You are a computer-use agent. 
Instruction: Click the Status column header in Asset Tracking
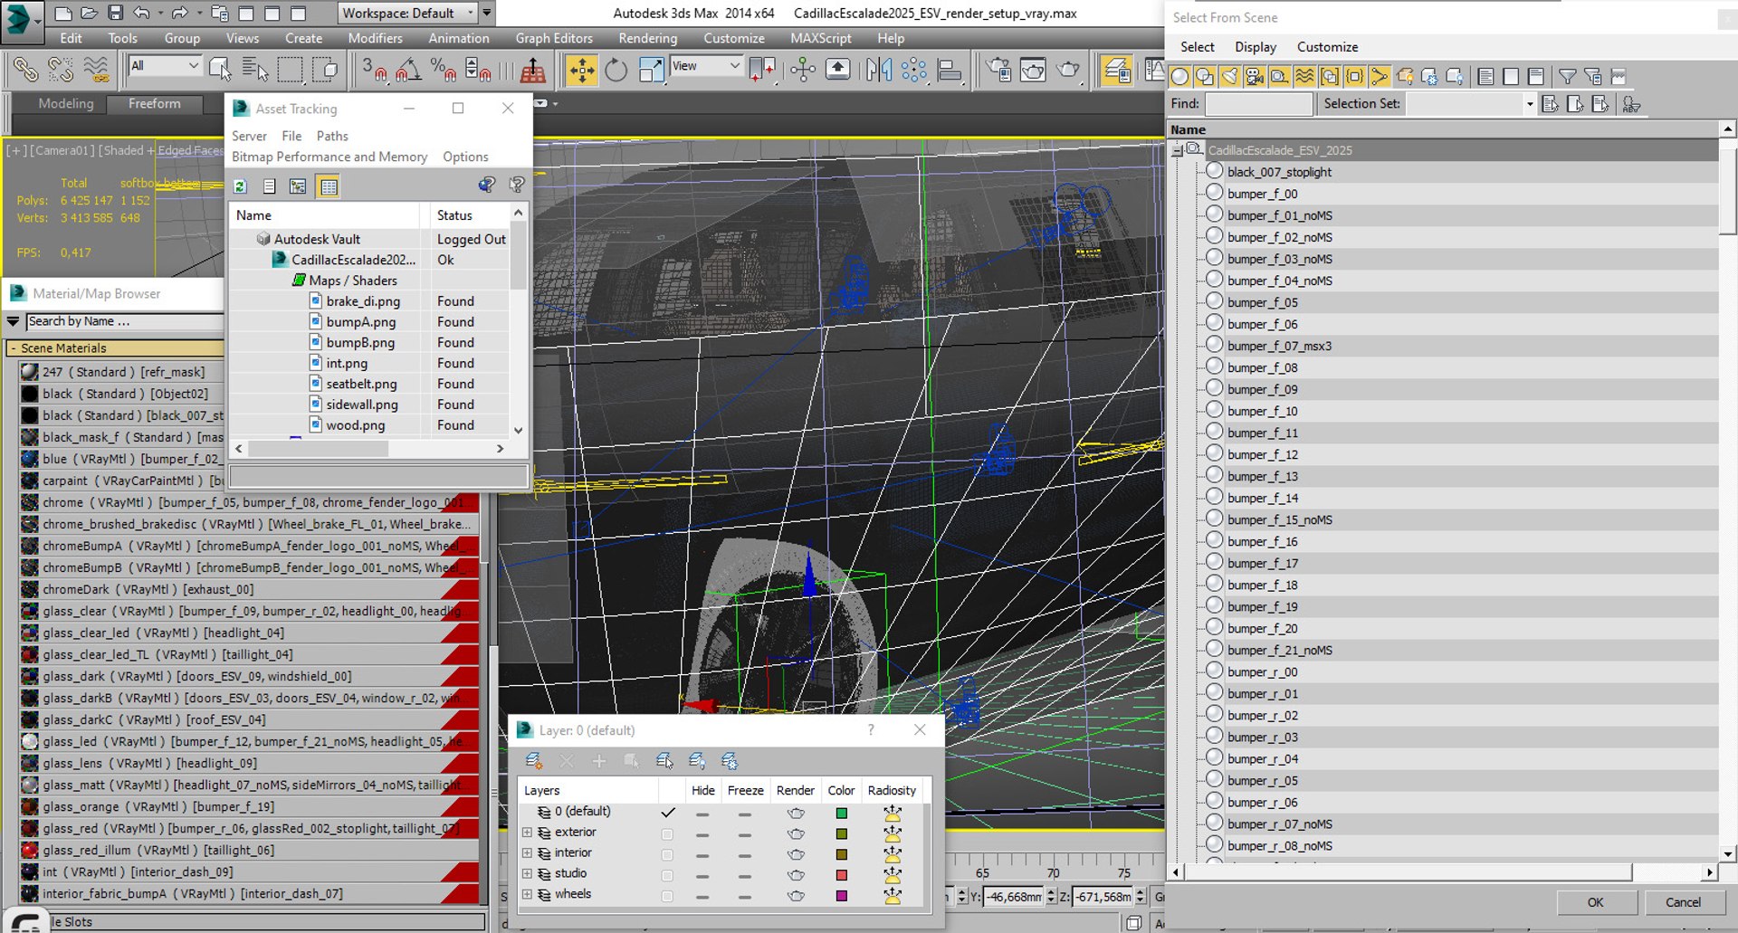(470, 215)
